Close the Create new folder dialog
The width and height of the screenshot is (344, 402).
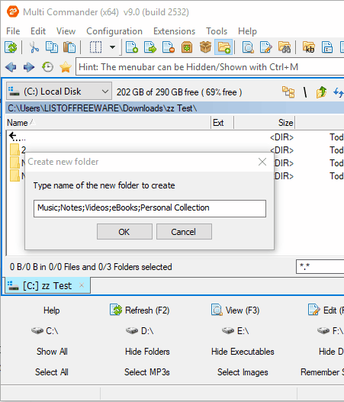[262, 162]
